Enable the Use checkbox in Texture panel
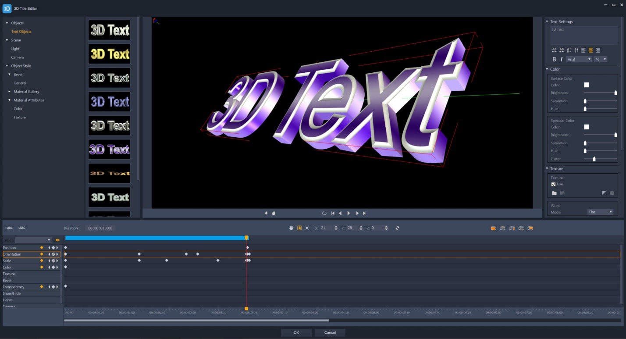The image size is (626, 339). click(554, 184)
